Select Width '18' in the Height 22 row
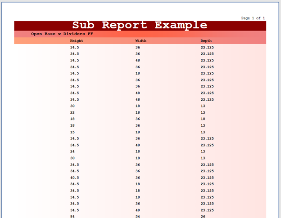Screen dimensions: 281x218 (x=137, y=112)
